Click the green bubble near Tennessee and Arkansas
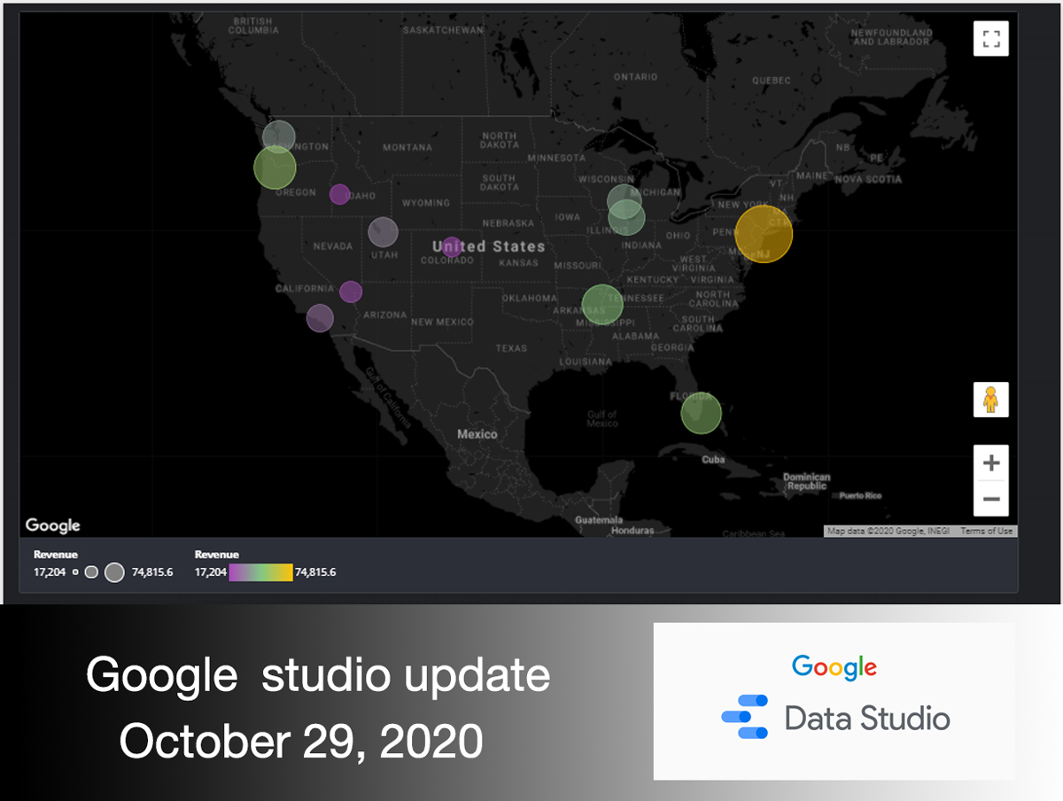The height and width of the screenshot is (801, 1063). click(602, 305)
